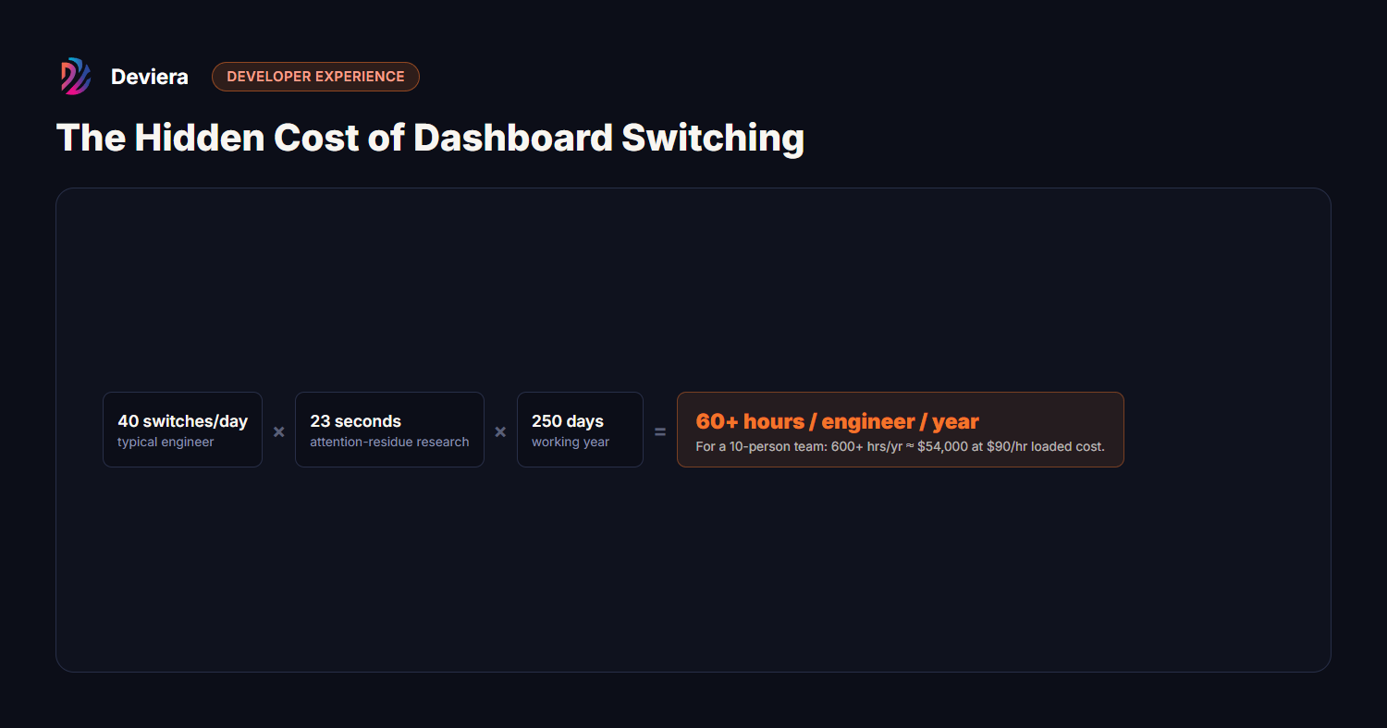This screenshot has height=728, width=1387.
Task: Click the 23 seconds card
Action: [389, 430]
